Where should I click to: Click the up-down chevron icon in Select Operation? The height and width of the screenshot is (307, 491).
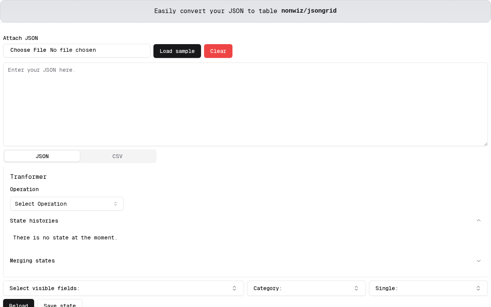[x=115, y=204]
